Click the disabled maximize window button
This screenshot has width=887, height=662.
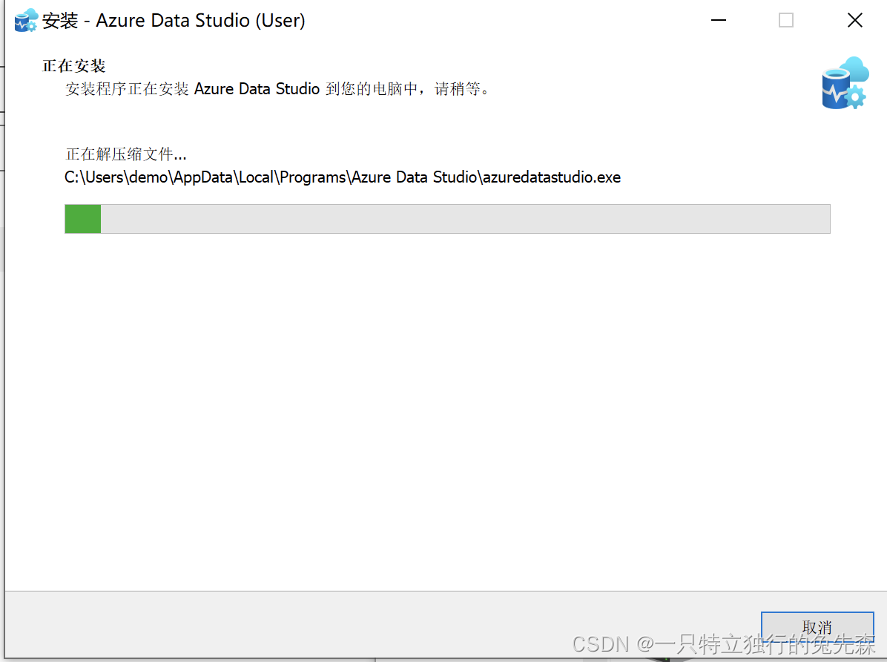tap(785, 20)
